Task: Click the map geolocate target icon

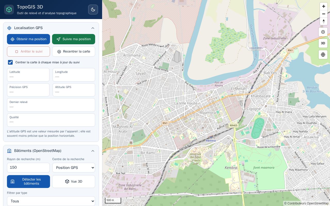Action: (323, 32)
